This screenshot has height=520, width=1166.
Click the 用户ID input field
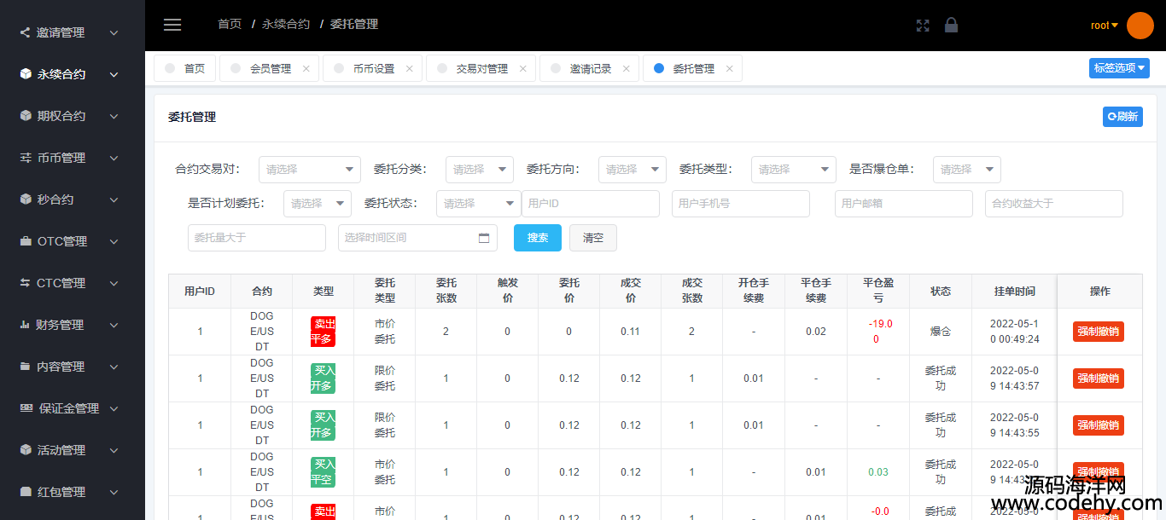[x=591, y=204]
